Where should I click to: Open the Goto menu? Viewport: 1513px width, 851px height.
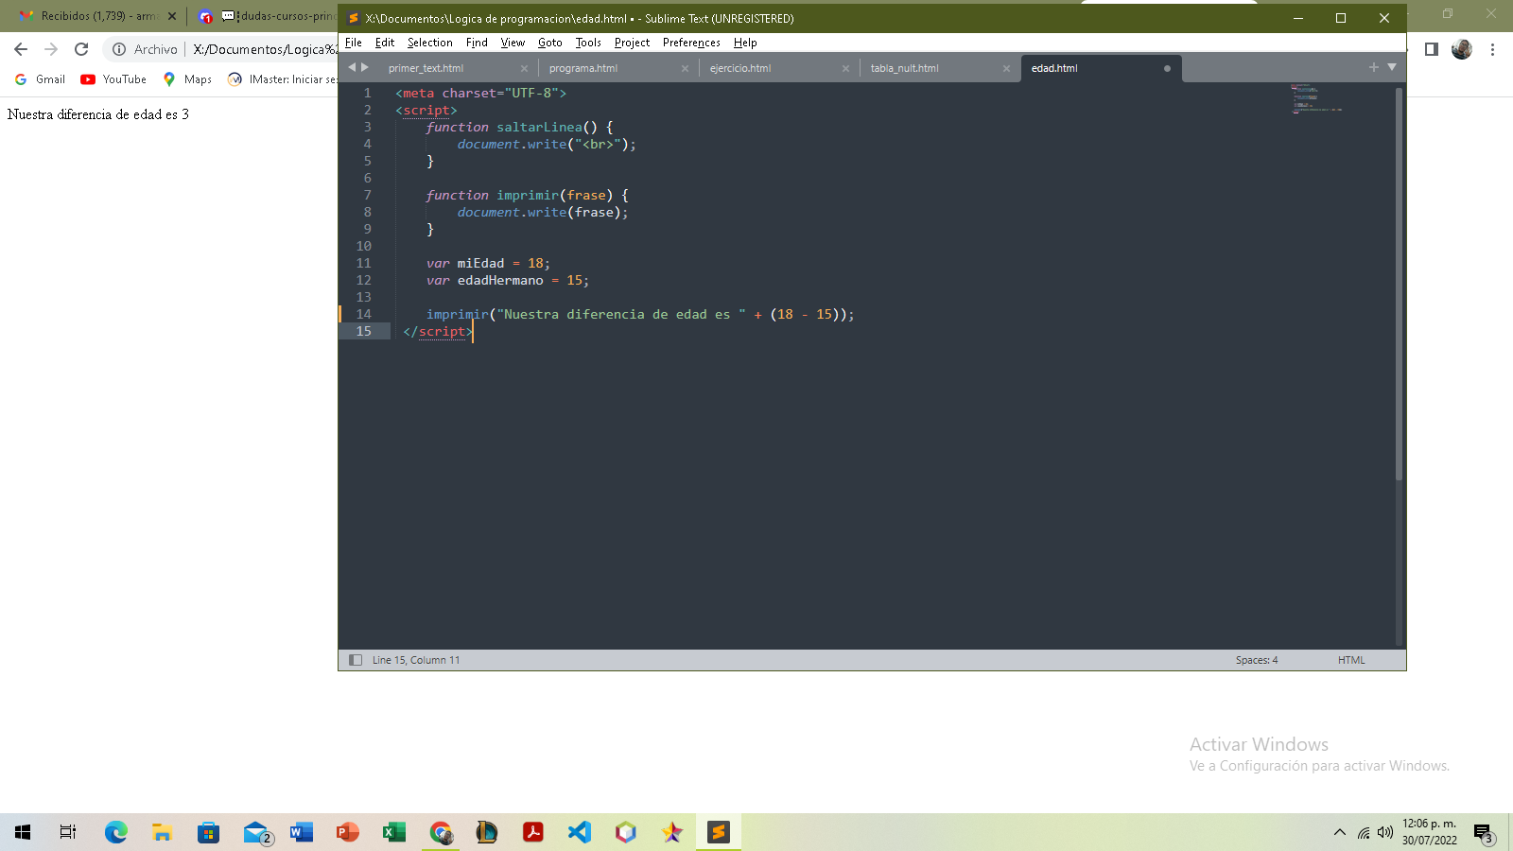pyautogui.click(x=550, y=43)
